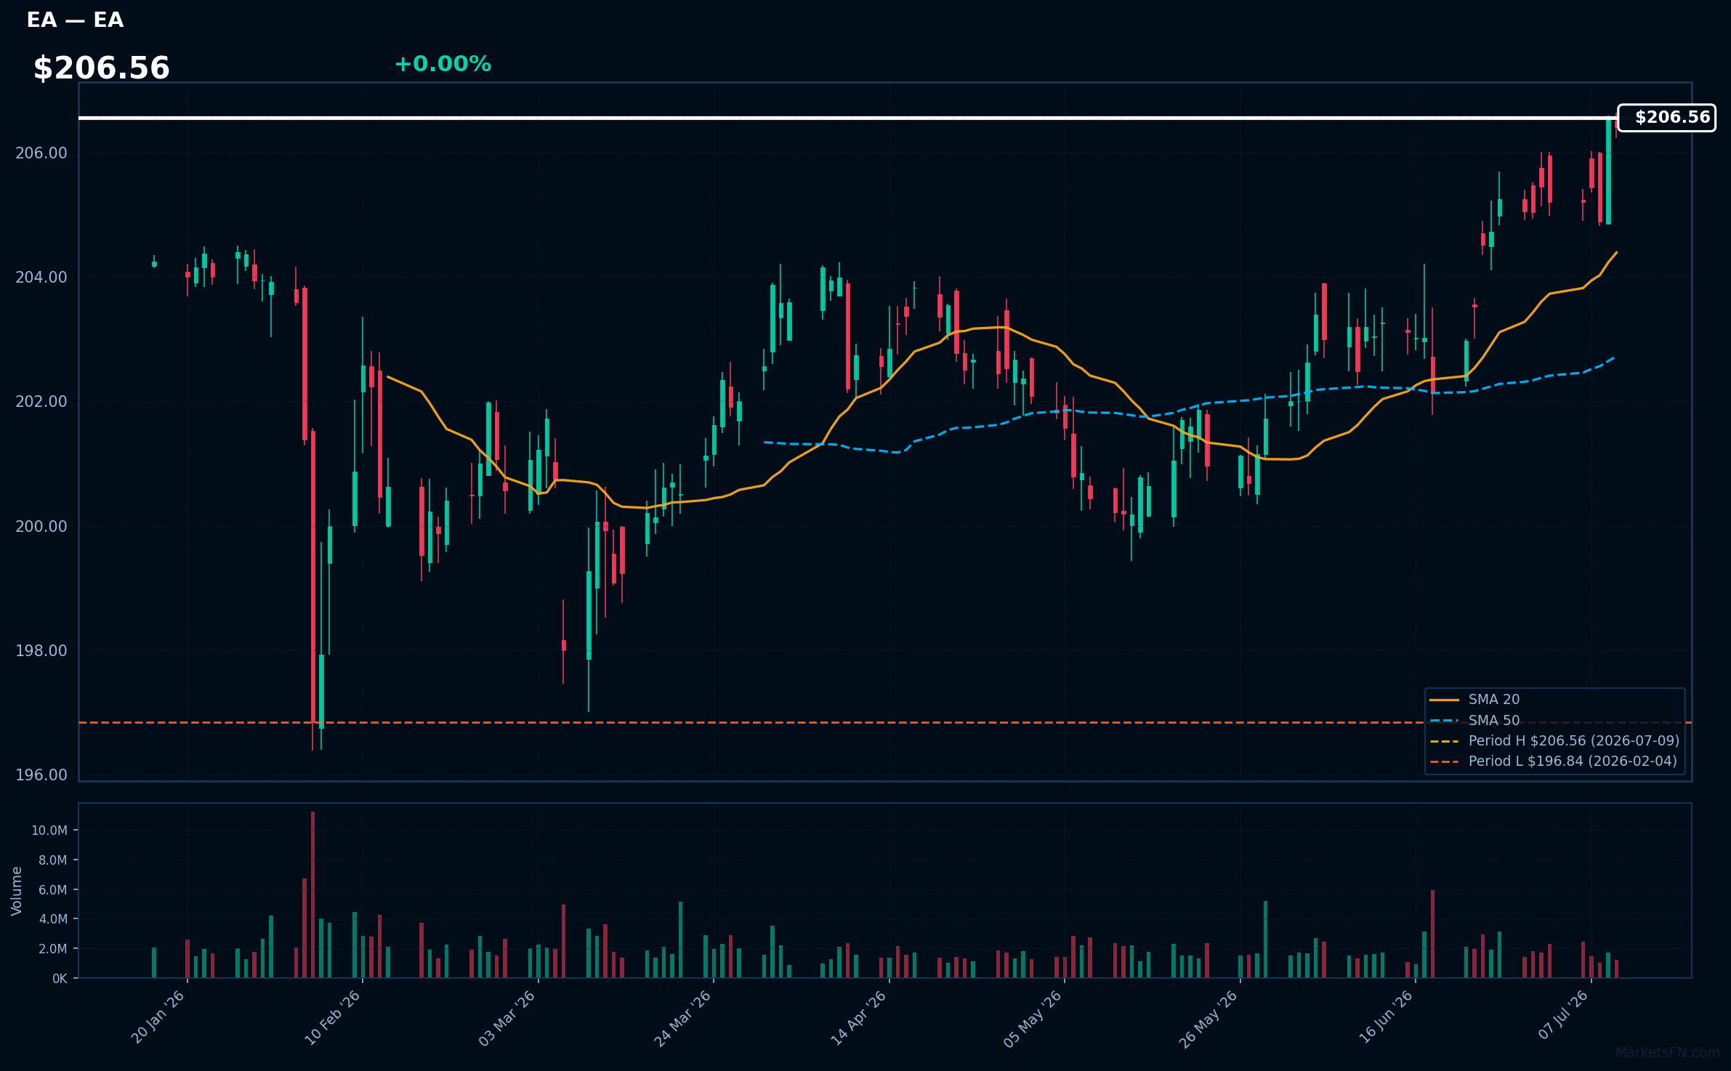Image resolution: width=1731 pixels, height=1071 pixels.
Task: Click the SMA 20 legend entry
Action: (1474, 700)
